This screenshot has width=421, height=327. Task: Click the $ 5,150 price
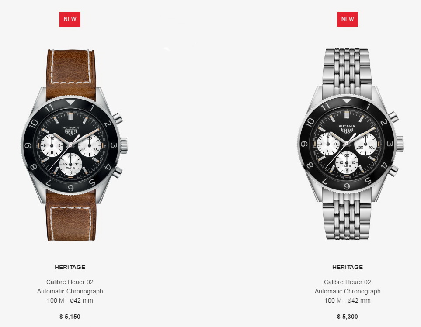(70, 317)
